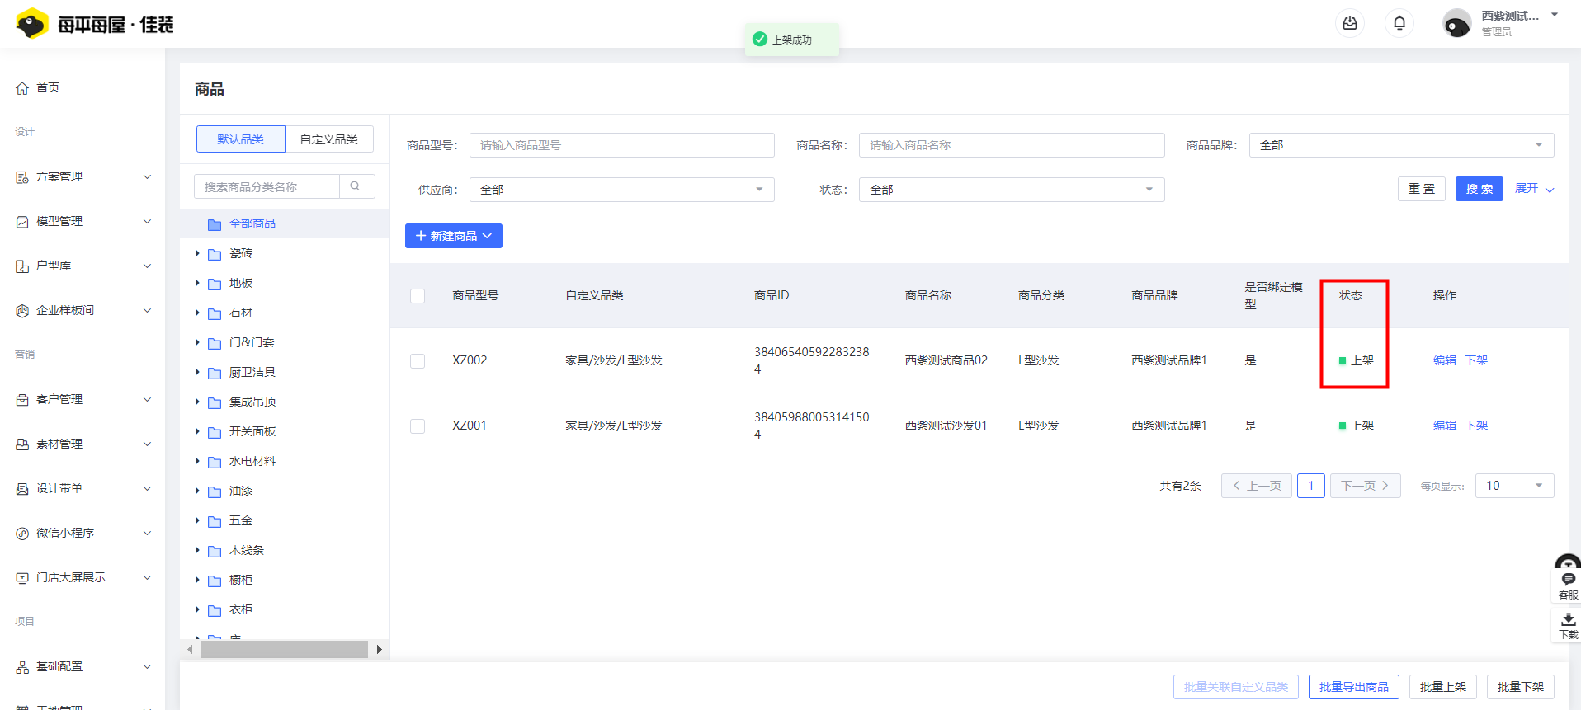
Task: Click the 搜索 button
Action: pyautogui.click(x=1479, y=189)
